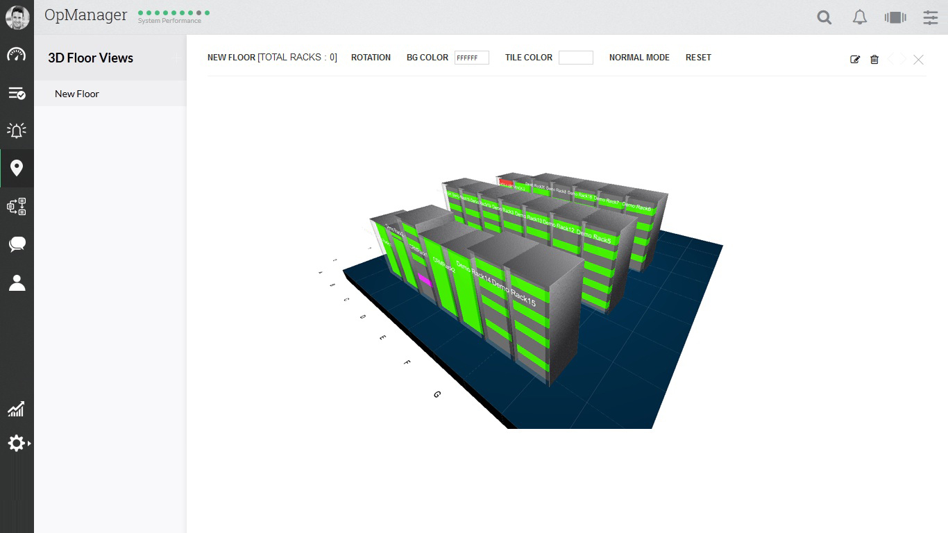Screen dimensions: 948x533
Task: Select New Floor in floor list
Action: click(110, 94)
